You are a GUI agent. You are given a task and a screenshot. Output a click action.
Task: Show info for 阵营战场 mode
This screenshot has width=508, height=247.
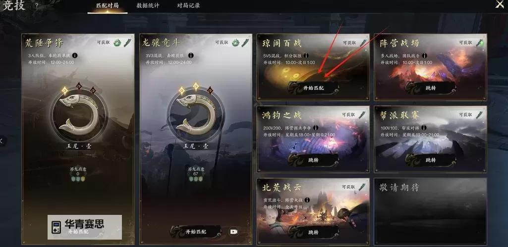424,55
